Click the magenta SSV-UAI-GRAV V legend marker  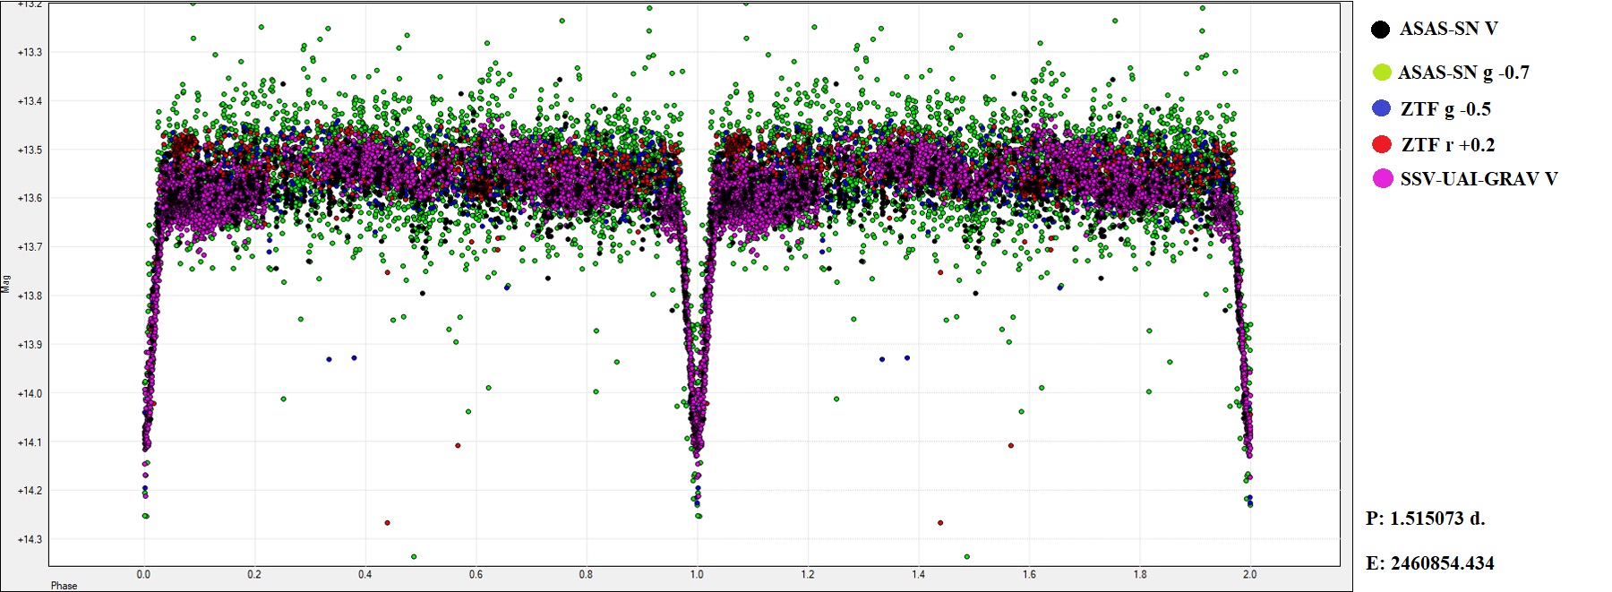tap(1382, 179)
